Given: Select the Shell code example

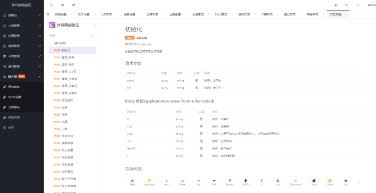Looking at the screenshot, I should (133, 182).
